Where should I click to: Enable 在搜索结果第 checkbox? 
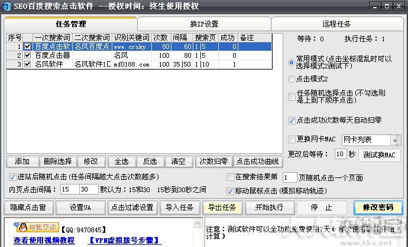[x=230, y=177]
